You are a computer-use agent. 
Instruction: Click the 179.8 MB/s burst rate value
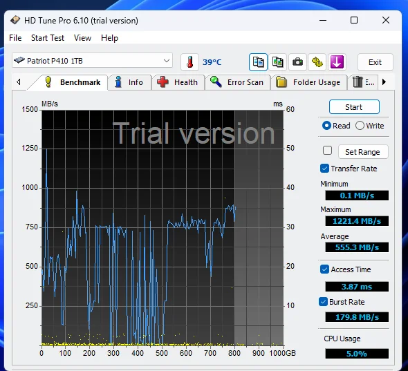[x=357, y=317]
